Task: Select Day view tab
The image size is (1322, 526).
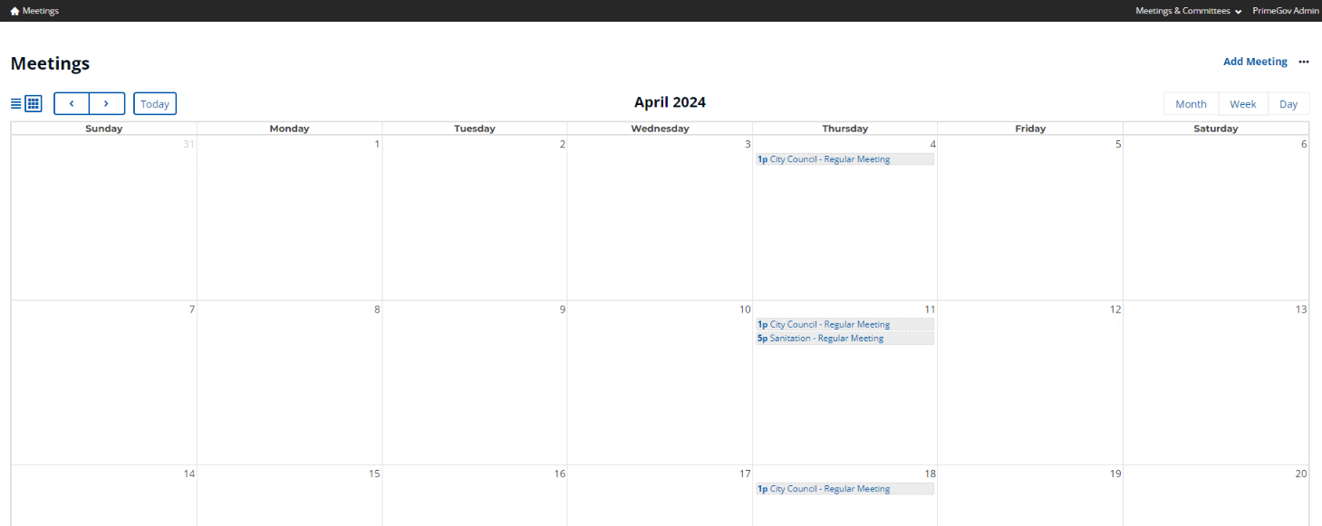Action: coord(1288,104)
